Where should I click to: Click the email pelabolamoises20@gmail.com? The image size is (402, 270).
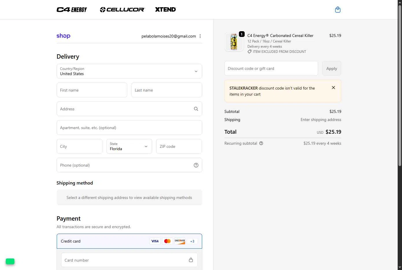(x=169, y=36)
